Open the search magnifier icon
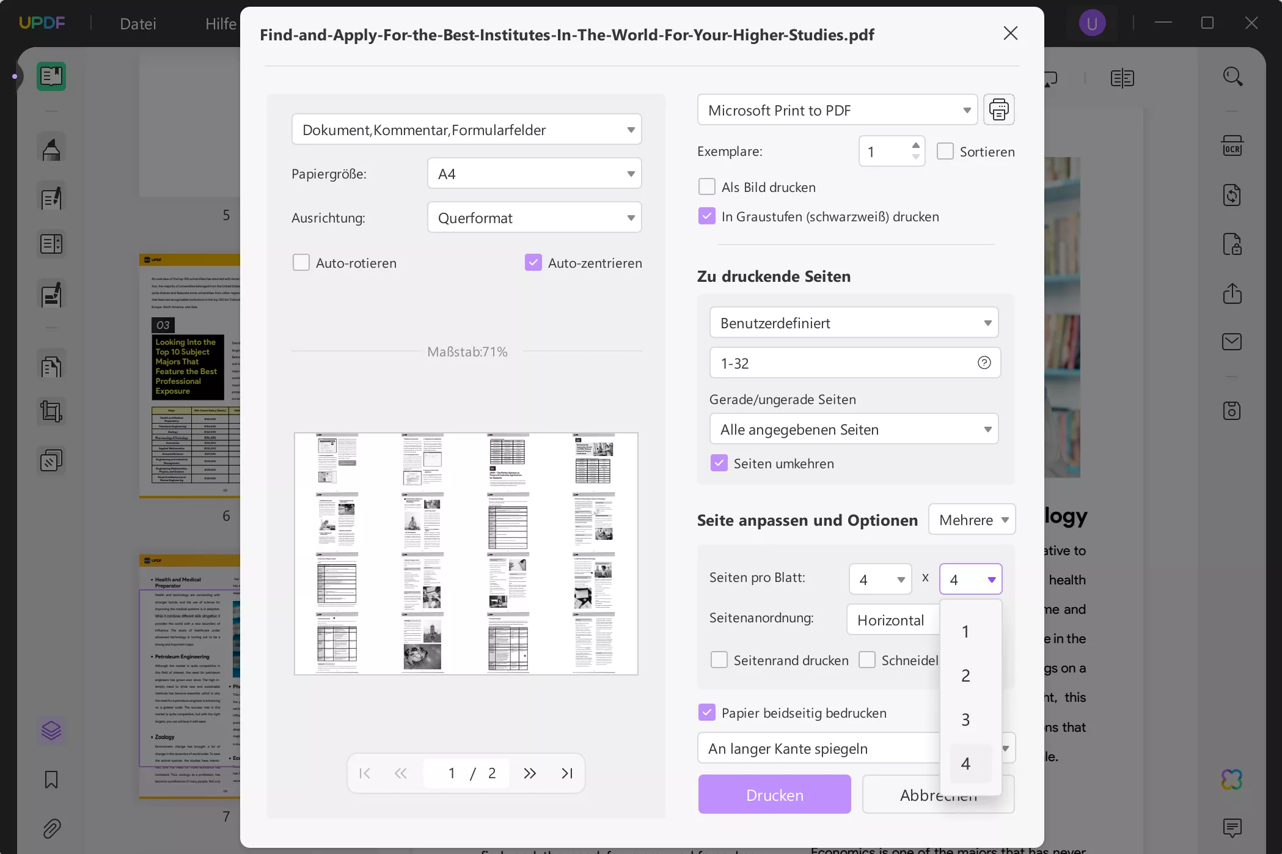The width and height of the screenshot is (1282, 854). (1232, 77)
